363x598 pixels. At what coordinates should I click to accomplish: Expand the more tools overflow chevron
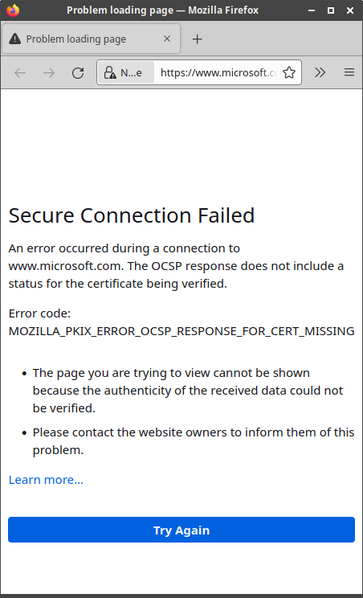[x=320, y=72]
